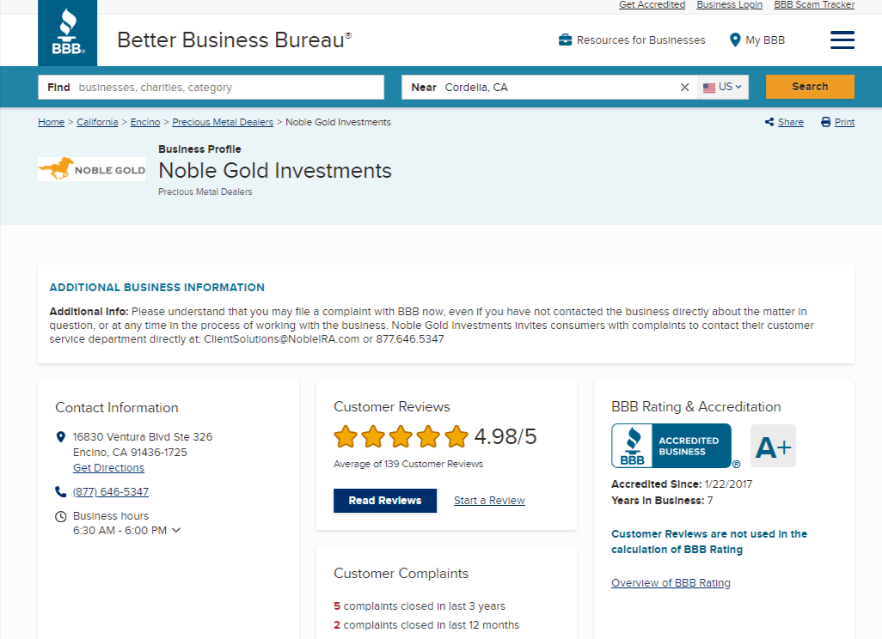This screenshot has height=639, width=882.
Task: Open Overview of BBB Rating link
Action: point(671,583)
